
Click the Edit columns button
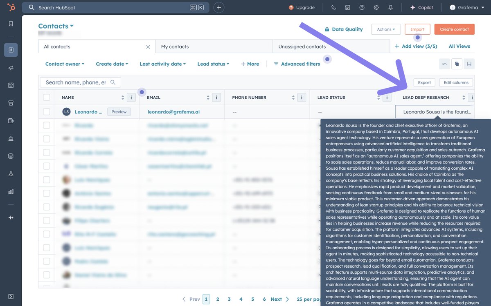456,82
